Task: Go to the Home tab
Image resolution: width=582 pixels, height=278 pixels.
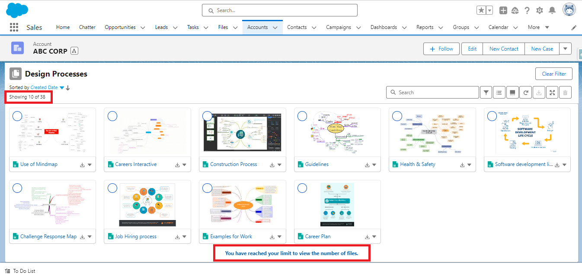Action: pos(63,27)
